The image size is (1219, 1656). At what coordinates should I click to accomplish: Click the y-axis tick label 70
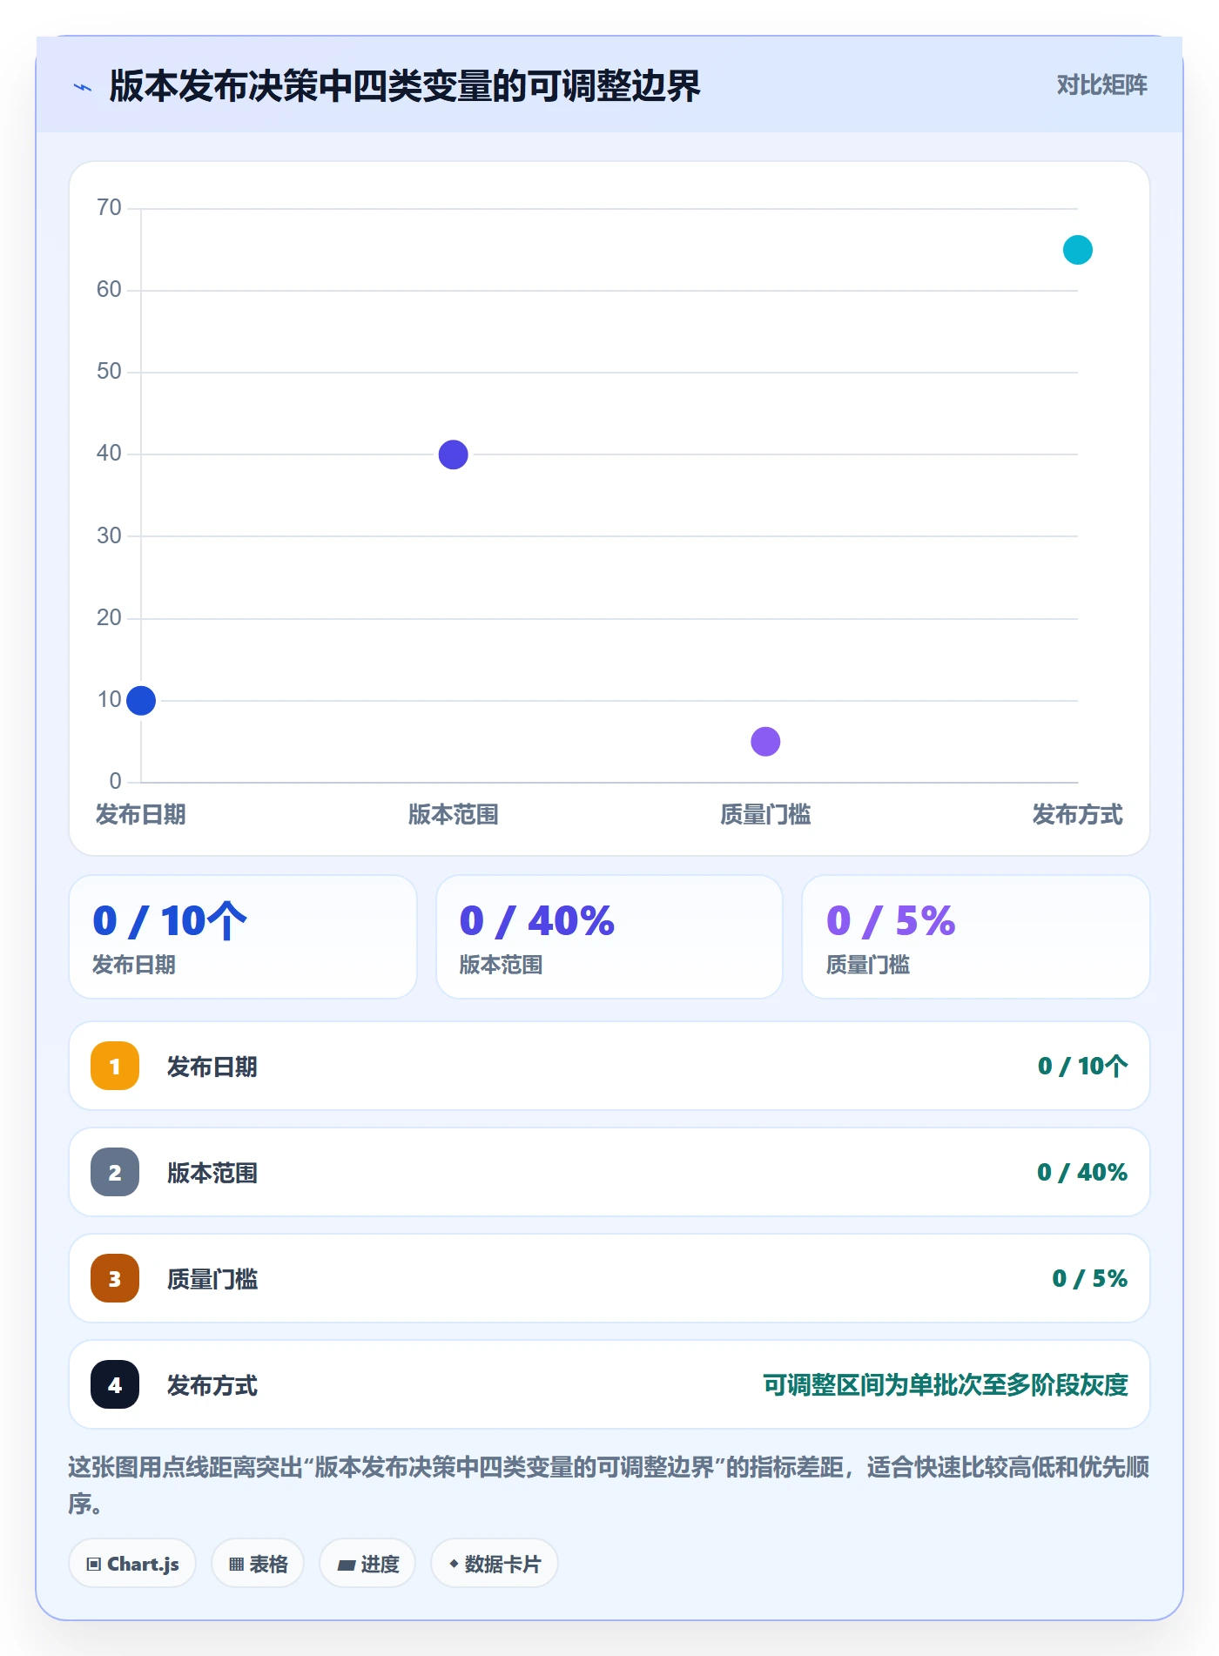109,207
